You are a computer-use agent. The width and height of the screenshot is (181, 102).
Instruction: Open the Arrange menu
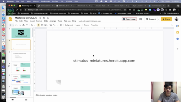point(53,21)
